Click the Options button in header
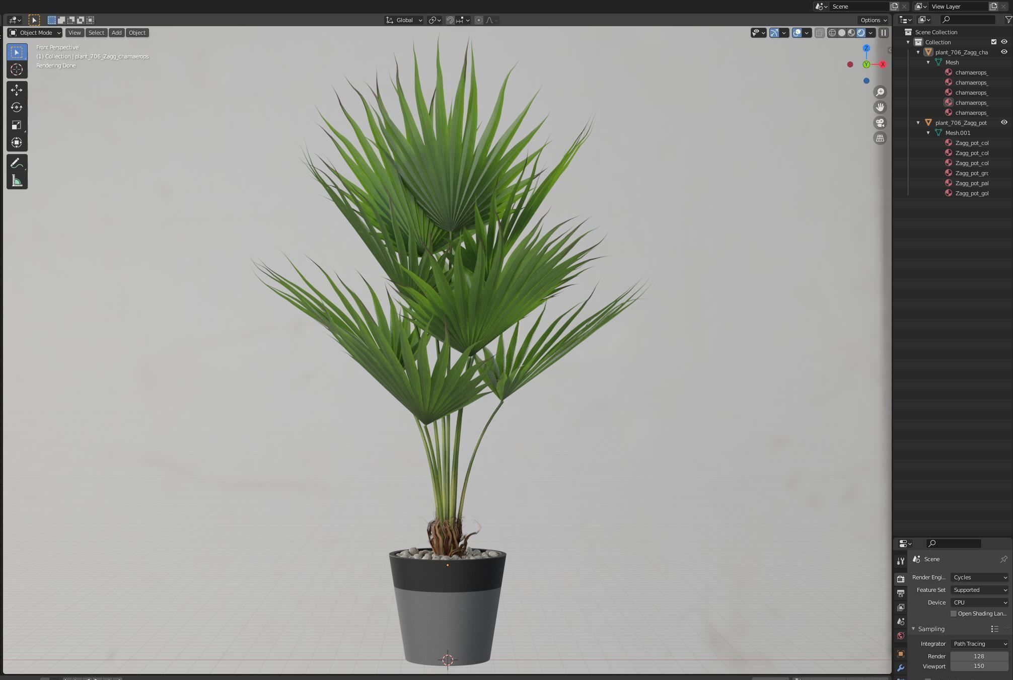 (873, 20)
